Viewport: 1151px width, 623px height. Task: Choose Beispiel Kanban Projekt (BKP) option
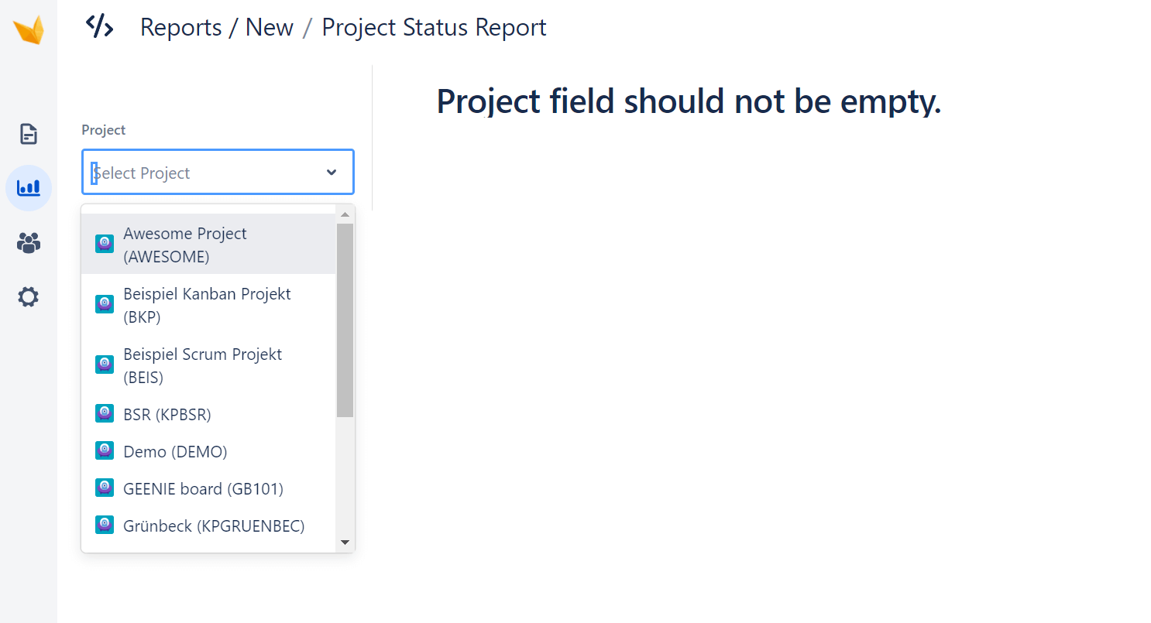click(x=208, y=305)
